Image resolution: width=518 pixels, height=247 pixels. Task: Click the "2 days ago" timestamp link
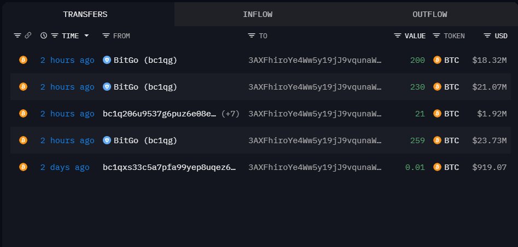click(65, 167)
